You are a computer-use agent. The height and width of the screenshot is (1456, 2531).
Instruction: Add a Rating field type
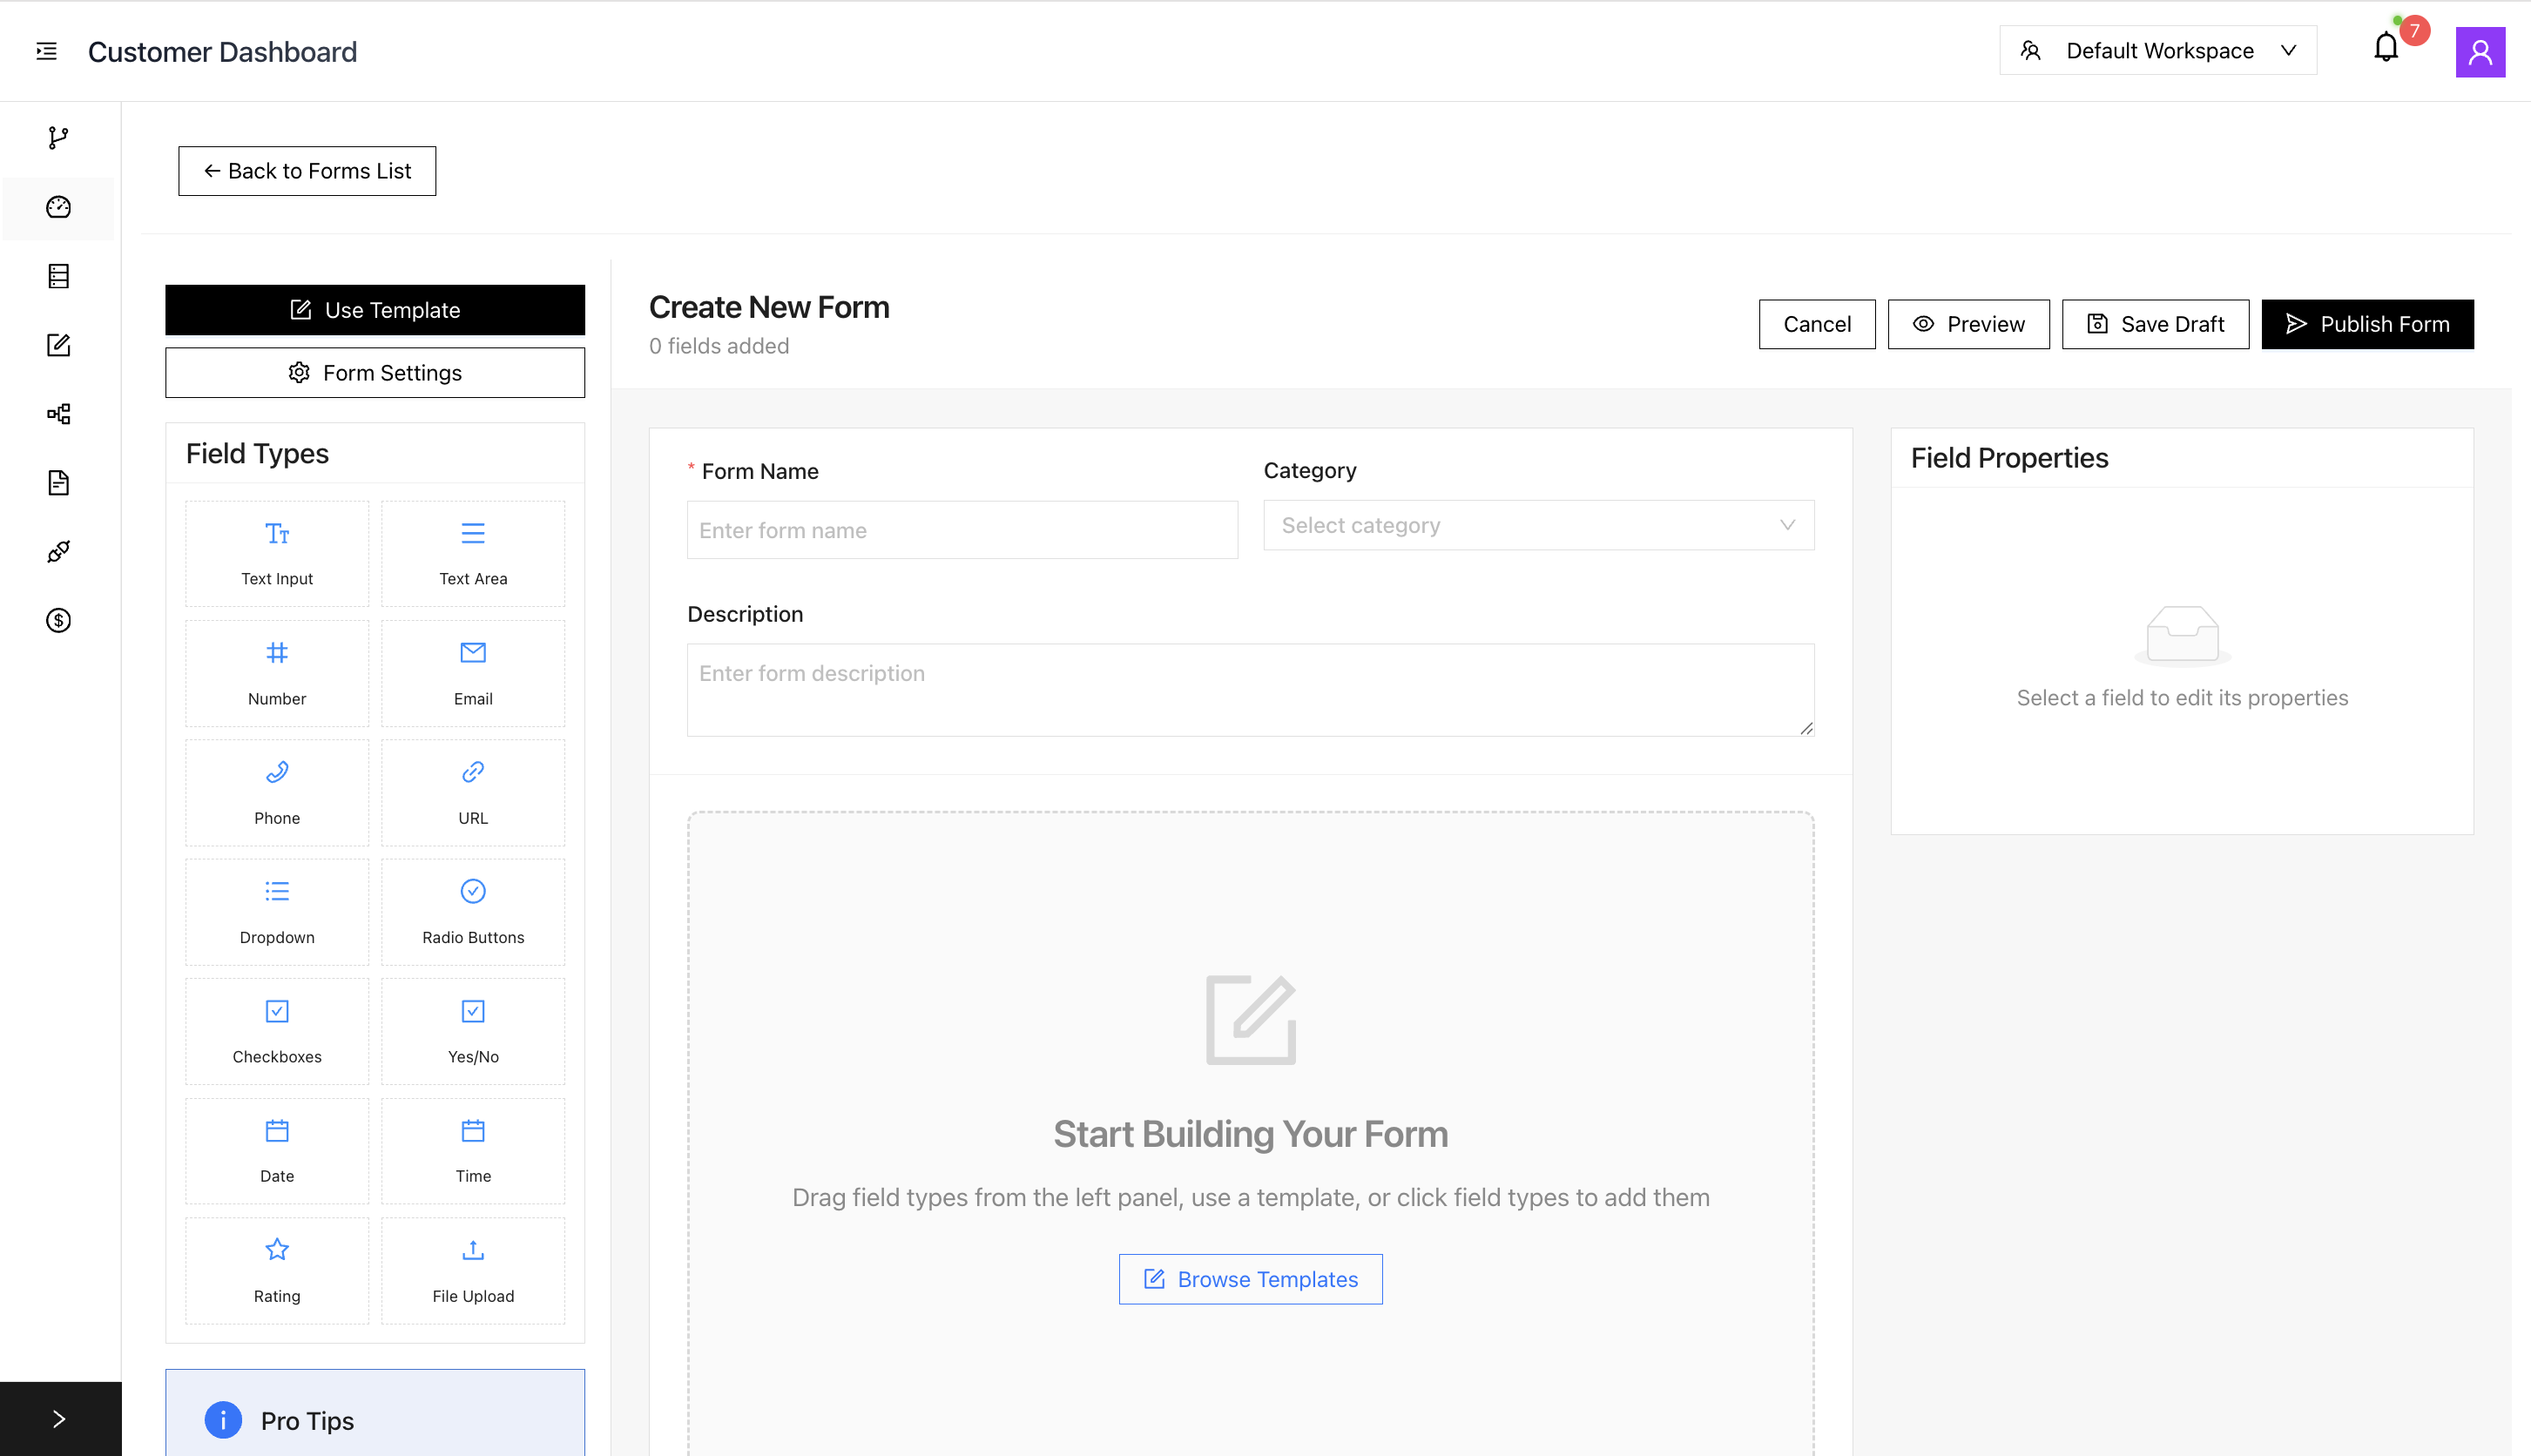point(277,1270)
